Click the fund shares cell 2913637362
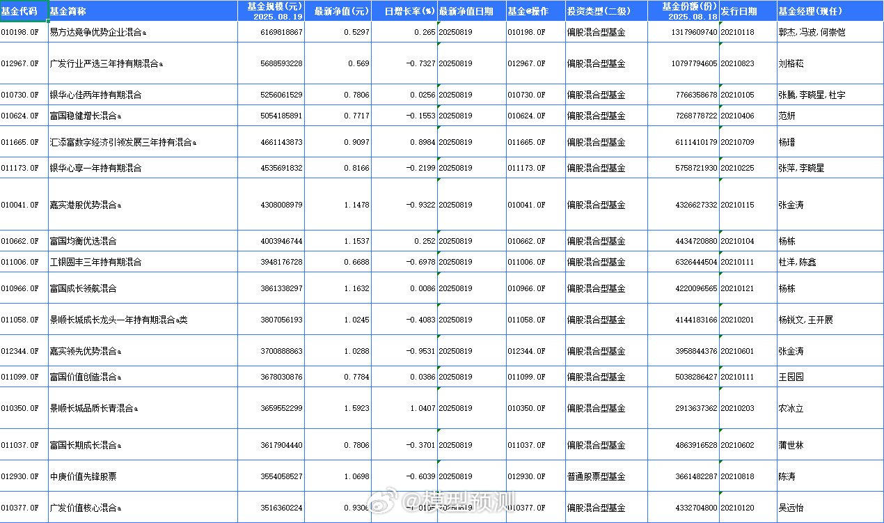Screen dimensions: 884x523 coord(683,408)
